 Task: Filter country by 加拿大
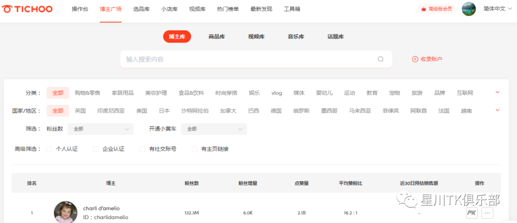coord(228,111)
